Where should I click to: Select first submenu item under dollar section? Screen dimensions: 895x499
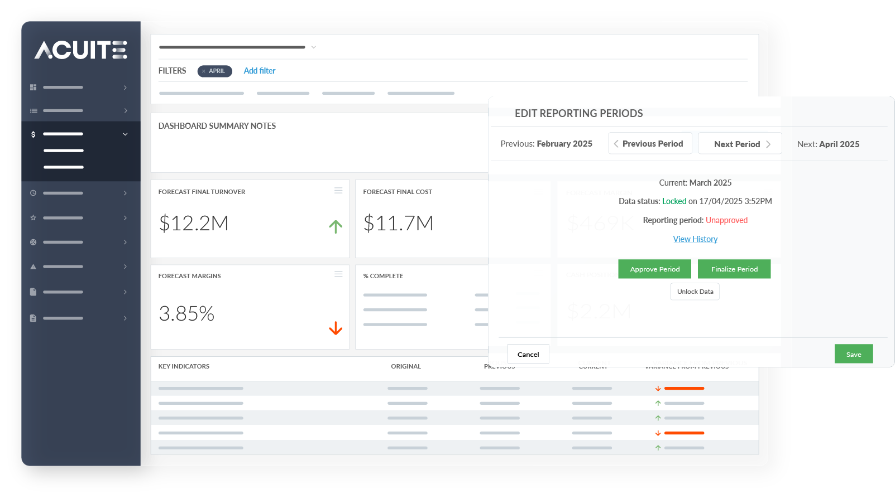click(x=64, y=151)
